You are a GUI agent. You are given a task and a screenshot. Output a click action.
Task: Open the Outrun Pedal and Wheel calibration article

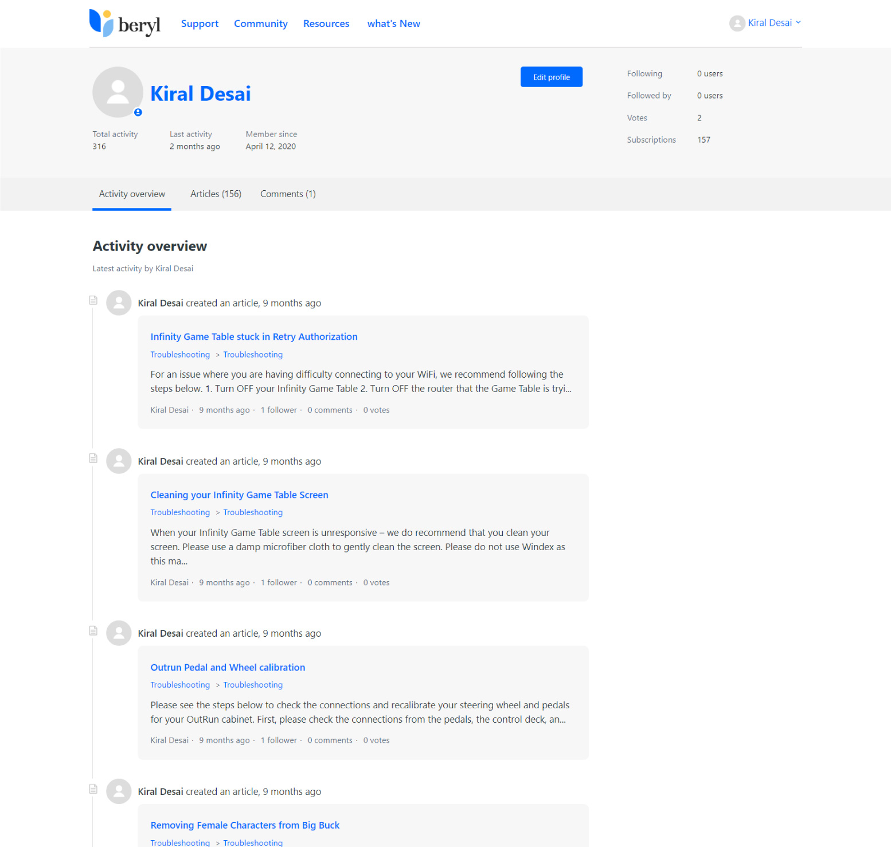(228, 667)
